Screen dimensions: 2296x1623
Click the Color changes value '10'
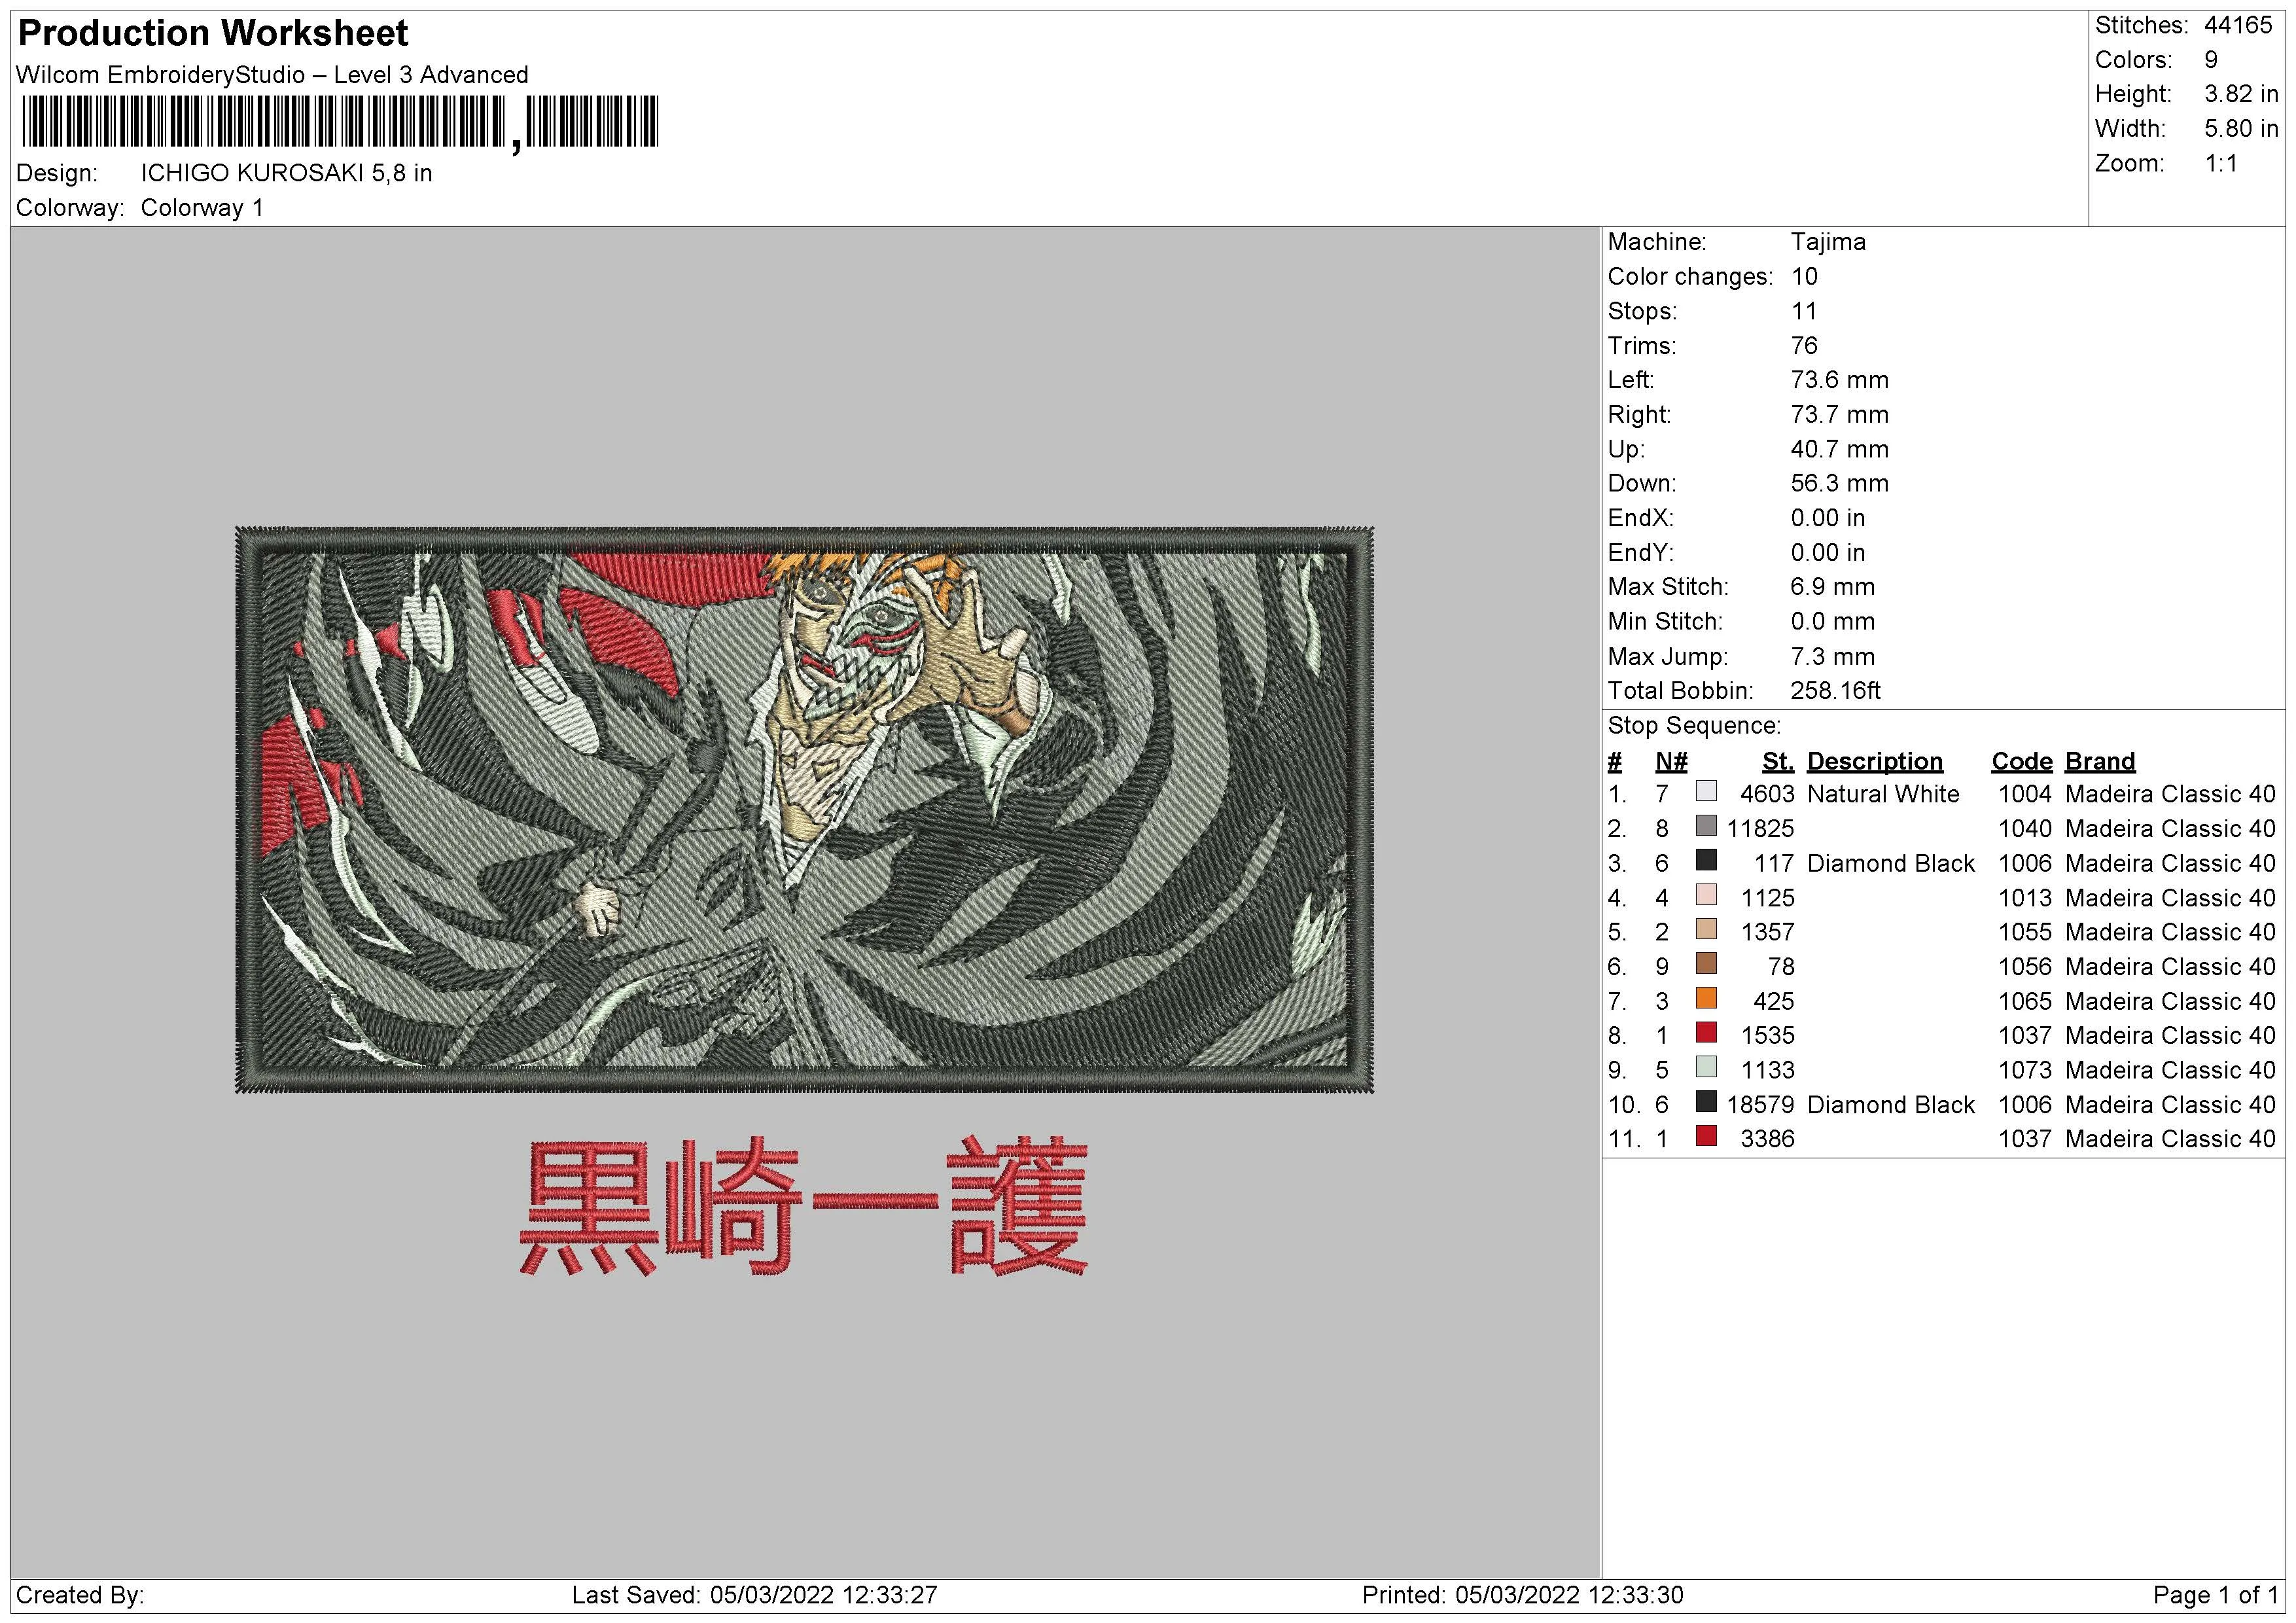1804,276
